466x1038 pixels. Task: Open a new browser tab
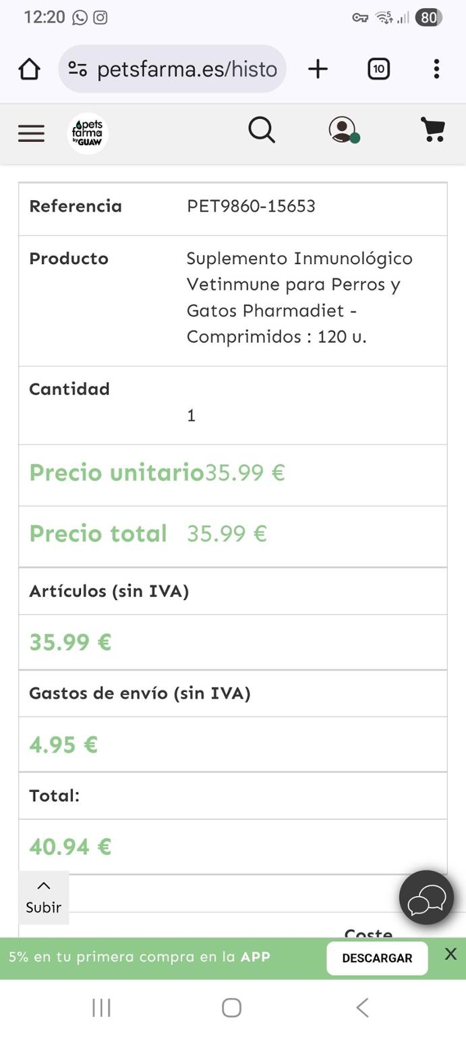(318, 69)
